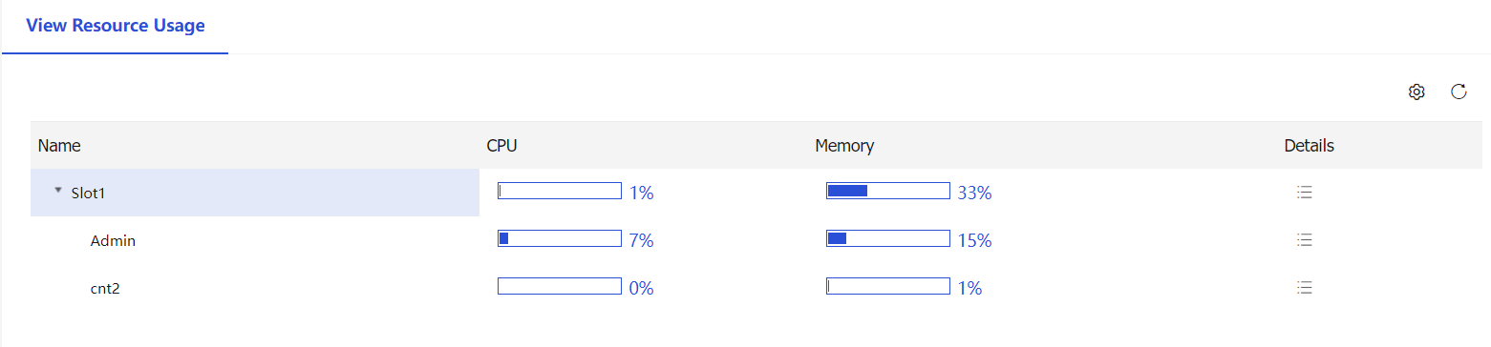Click the CPU column header
The width and height of the screenshot is (1491, 347).
[x=501, y=146]
